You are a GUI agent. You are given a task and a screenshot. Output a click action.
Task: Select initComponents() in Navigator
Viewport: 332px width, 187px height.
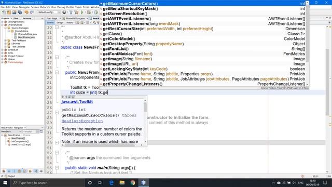pos(20,141)
